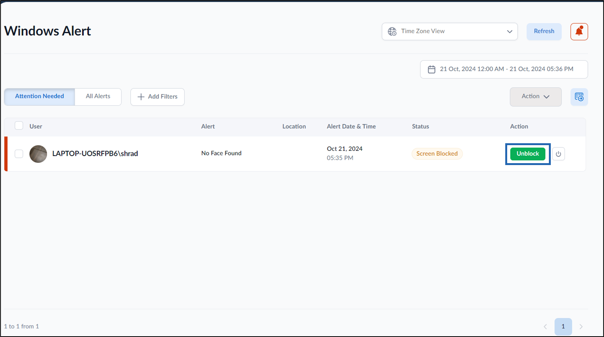This screenshot has width=604, height=337.
Task: Open the Action dropdown menu
Action: pos(535,97)
